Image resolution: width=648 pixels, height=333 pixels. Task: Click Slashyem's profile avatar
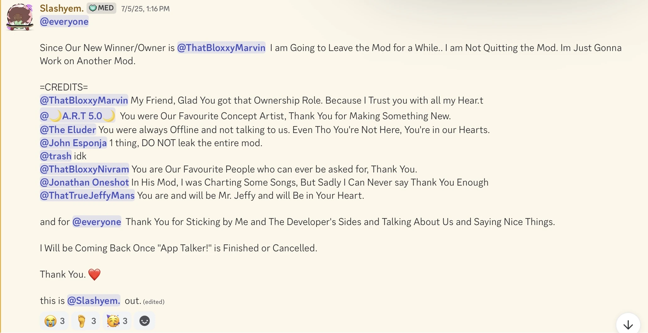[x=20, y=17]
